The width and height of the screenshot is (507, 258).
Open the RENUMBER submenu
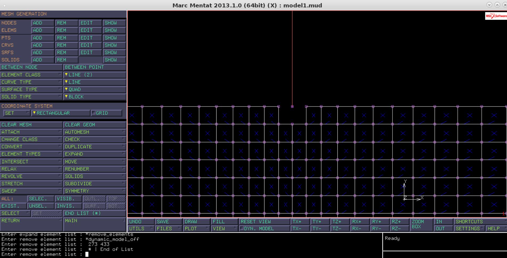click(95, 169)
